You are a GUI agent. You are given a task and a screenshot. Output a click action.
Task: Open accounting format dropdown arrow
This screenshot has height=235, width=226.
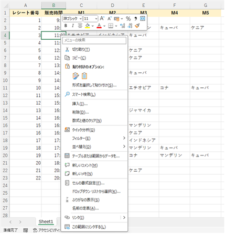(122, 19)
